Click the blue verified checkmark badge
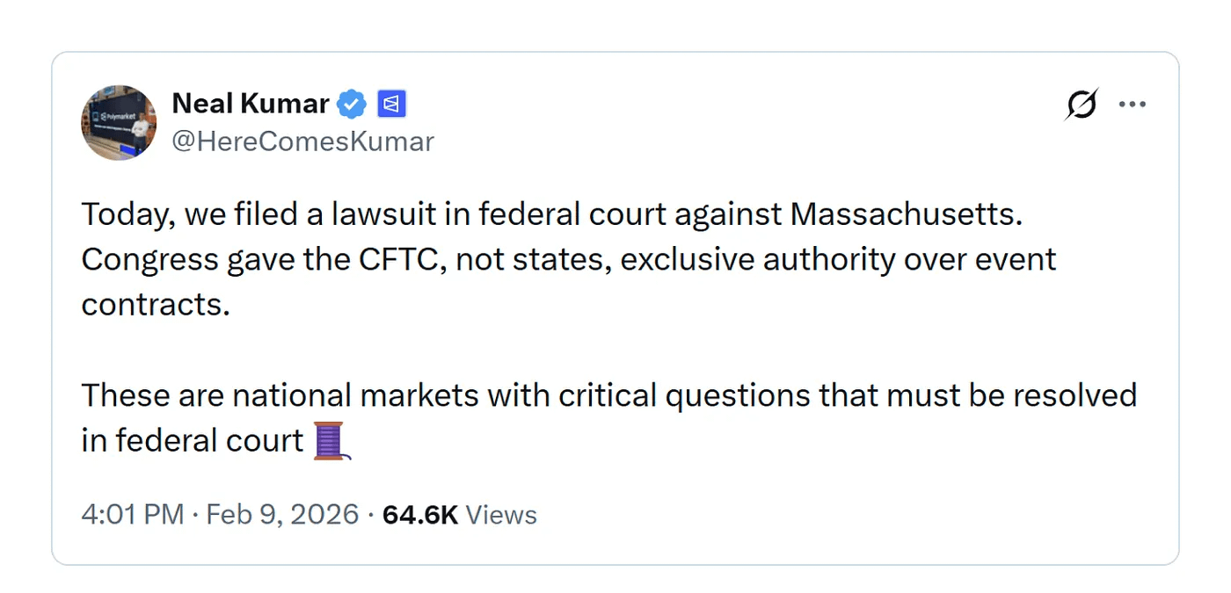The width and height of the screenshot is (1231, 593). tap(353, 105)
